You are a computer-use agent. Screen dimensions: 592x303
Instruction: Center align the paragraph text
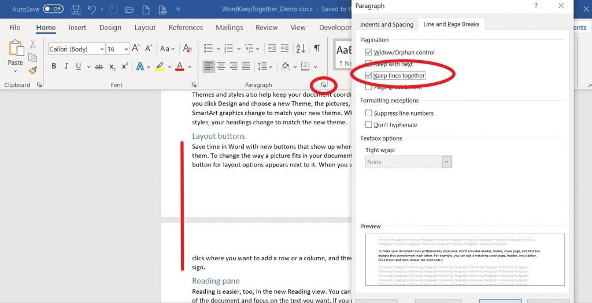[221, 66]
